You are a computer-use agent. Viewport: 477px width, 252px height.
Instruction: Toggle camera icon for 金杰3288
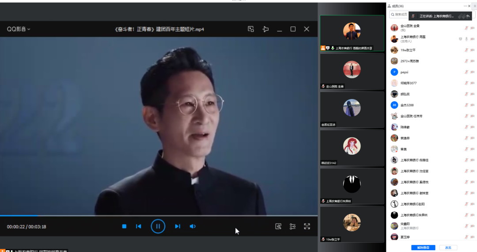(473, 105)
